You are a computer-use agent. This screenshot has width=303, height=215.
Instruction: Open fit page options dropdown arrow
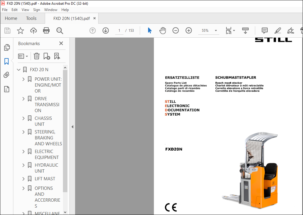coord(234,31)
